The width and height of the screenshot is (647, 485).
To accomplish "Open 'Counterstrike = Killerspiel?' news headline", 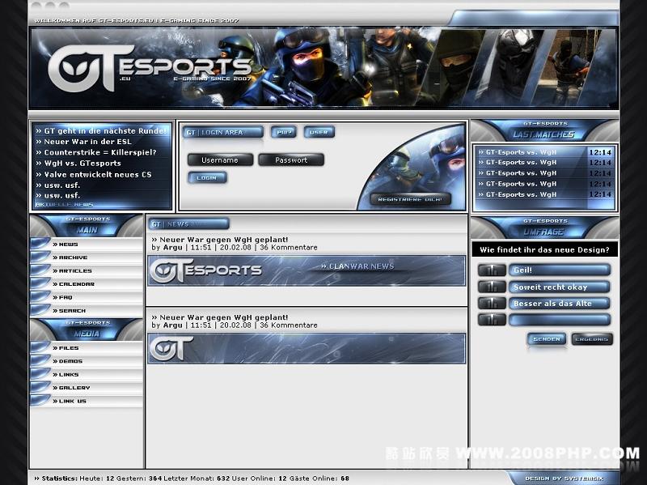I will [x=99, y=152].
